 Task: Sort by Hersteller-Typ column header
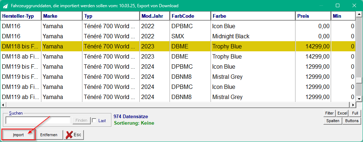point(21,16)
